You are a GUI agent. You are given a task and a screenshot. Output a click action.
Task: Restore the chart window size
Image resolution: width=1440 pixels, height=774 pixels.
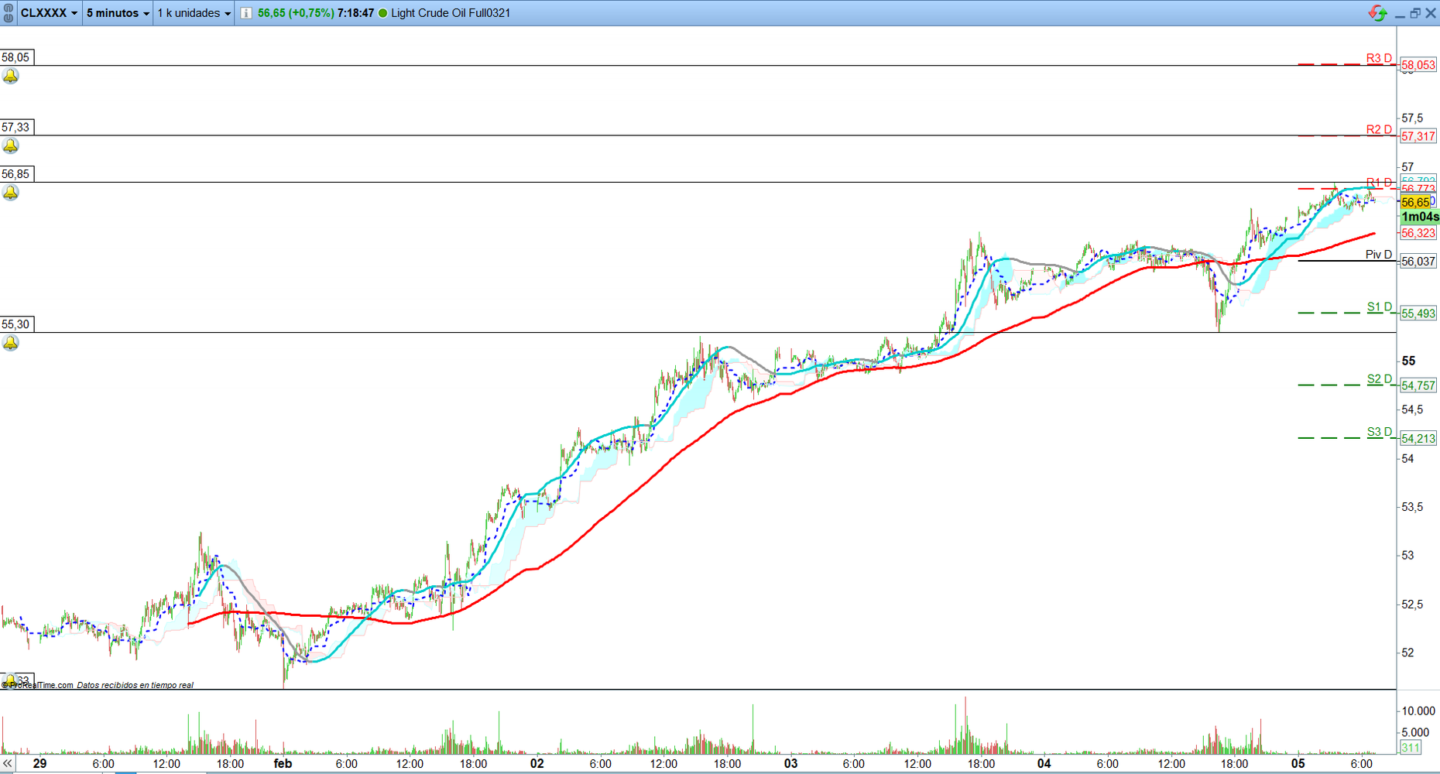point(1415,13)
